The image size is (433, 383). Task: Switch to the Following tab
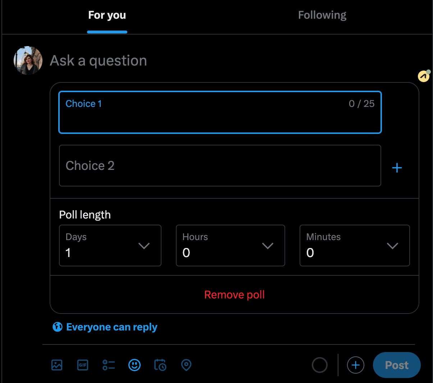(x=322, y=15)
